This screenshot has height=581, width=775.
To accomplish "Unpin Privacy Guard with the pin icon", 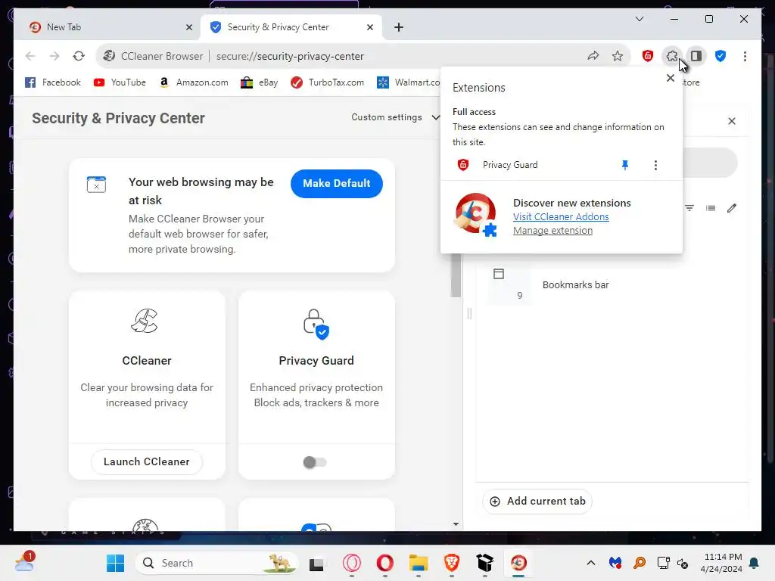I will click(624, 165).
